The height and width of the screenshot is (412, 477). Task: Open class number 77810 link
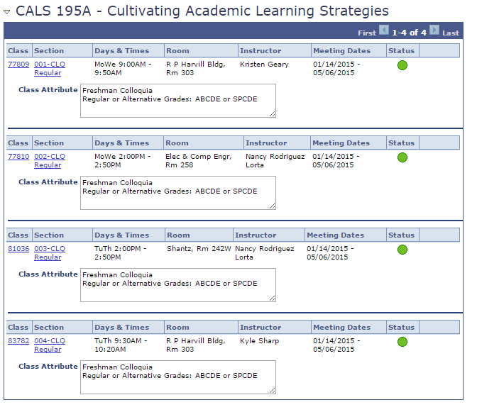pos(18,157)
